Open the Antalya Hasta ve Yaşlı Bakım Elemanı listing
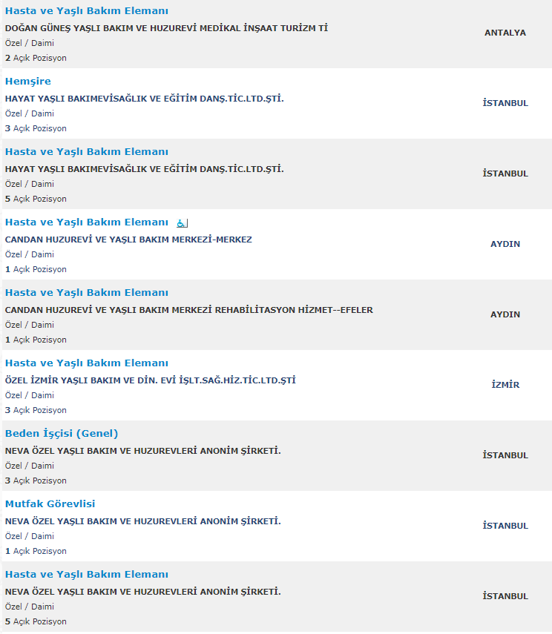 pyautogui.click(x=87, y=11)
